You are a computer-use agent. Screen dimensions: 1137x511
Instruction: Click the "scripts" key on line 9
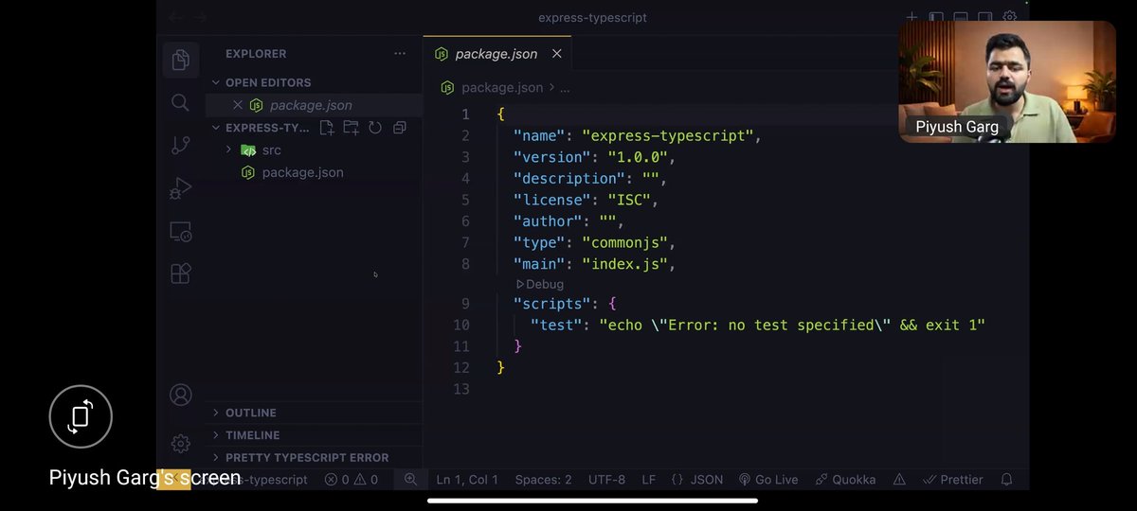[x=552, y=304]
